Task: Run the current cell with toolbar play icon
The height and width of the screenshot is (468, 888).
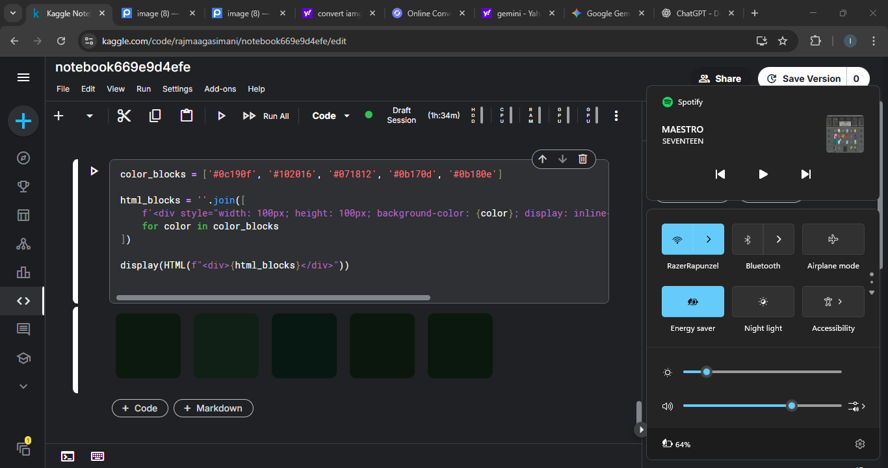Action: [221, 116]
